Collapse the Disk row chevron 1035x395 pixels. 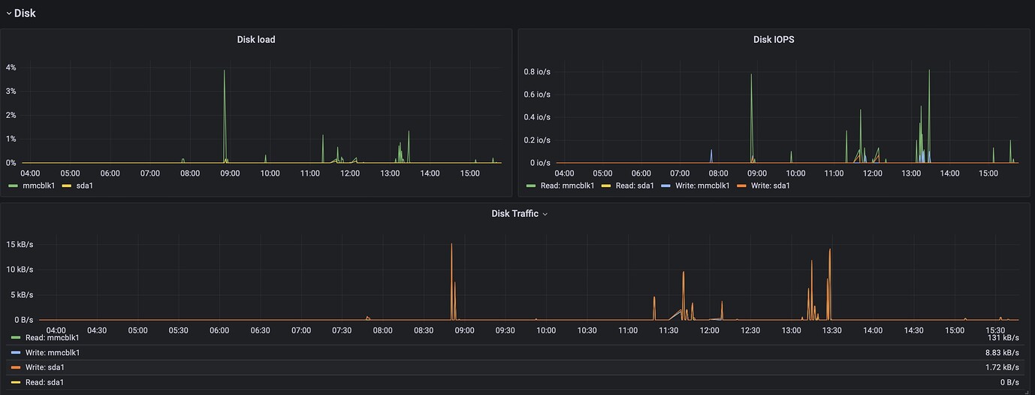[9, 14]
